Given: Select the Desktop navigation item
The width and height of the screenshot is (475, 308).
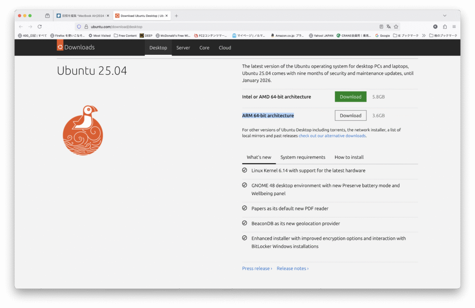Looking at the screenshot, I should (x=158, y=48).
